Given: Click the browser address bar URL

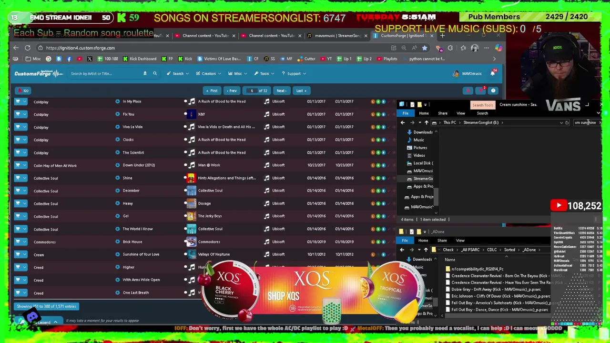Looking at the screenshot, I should (81, 48).
